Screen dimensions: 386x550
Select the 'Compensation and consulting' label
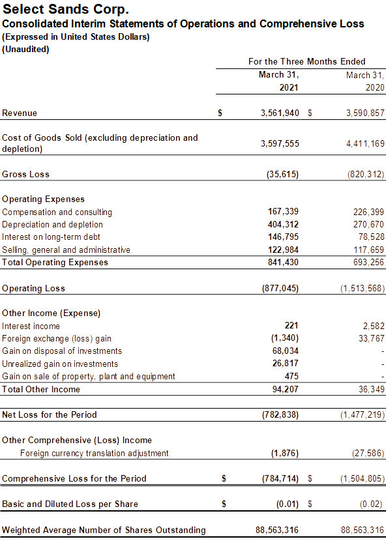point(57,212)
